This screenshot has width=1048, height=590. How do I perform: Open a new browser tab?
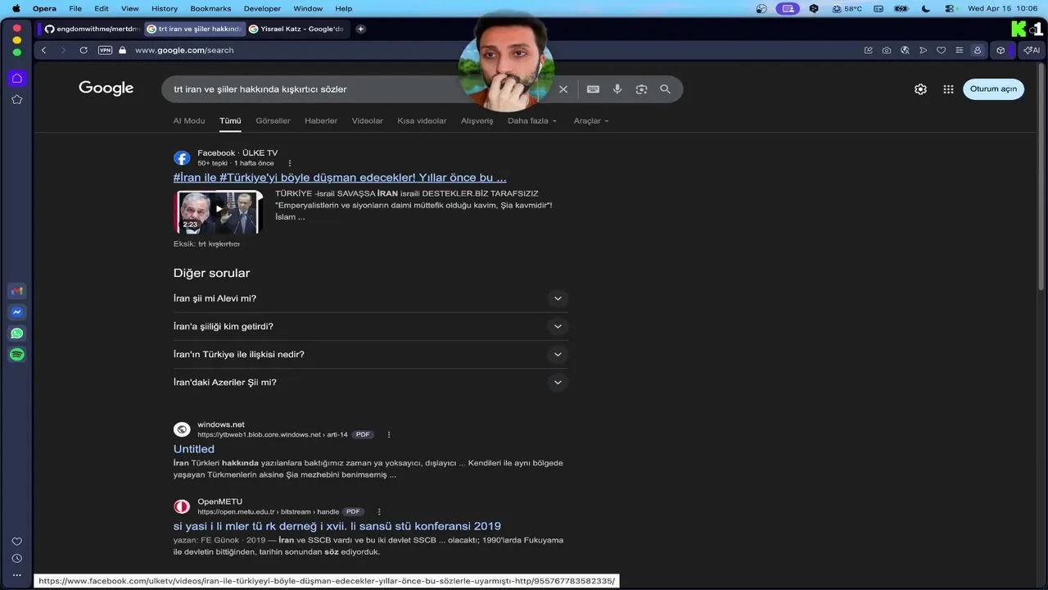pyautogui.click(x=360, y=29)
